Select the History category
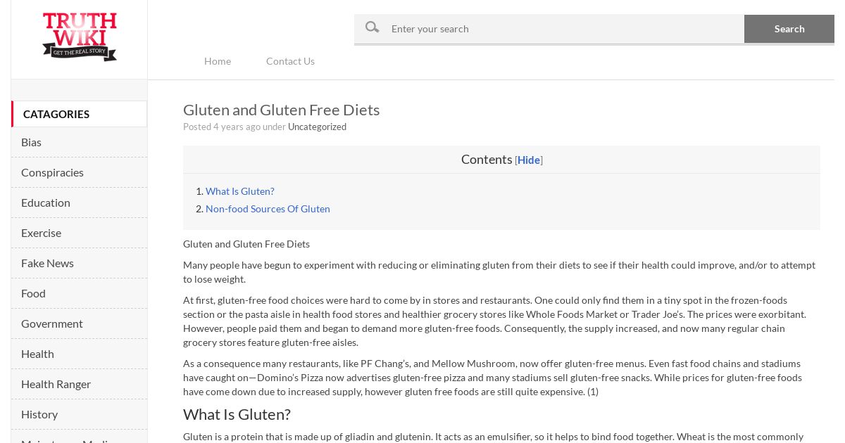845x443 pixels. (79, 414)
